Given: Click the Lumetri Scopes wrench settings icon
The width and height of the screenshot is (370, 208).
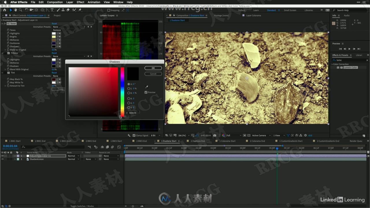Looking at the screenshot, I should tap(129, 135).
